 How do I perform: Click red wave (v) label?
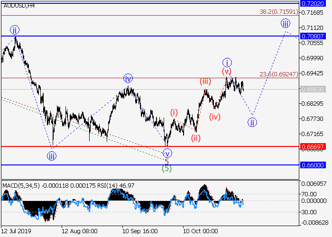[x=227, y=71]
